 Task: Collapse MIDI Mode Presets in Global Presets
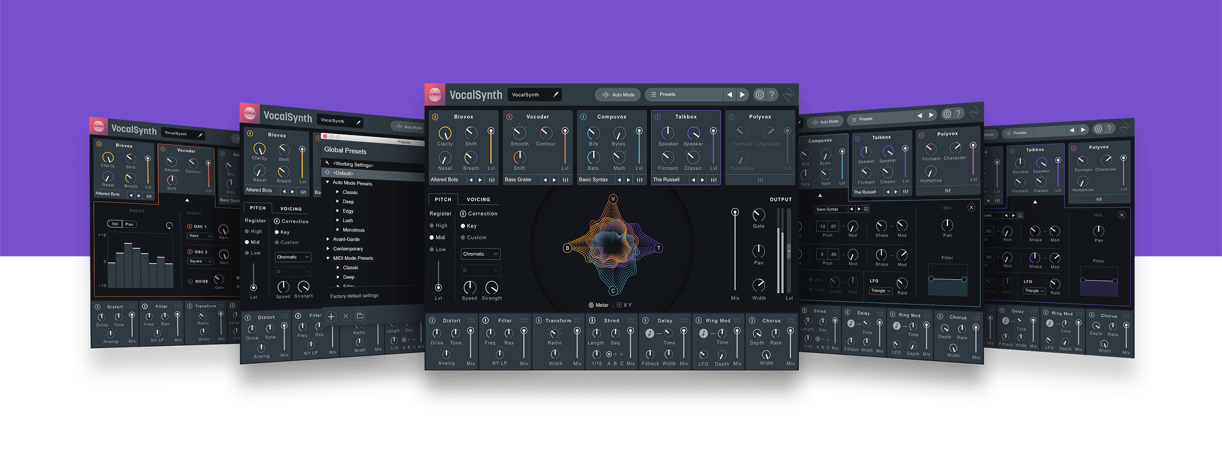(328, 257)
